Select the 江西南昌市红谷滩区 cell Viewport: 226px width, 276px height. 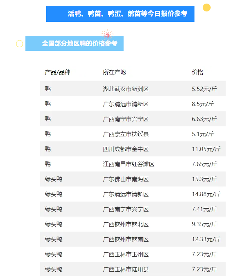[129, 164]
